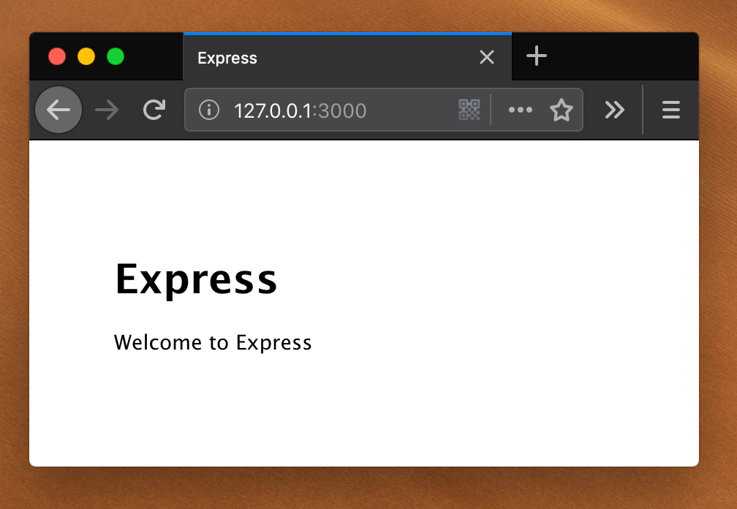Open the page actions three-dot menu
Image resolution: width=737 pixels, height=509 pixels.
coord(521,110)
